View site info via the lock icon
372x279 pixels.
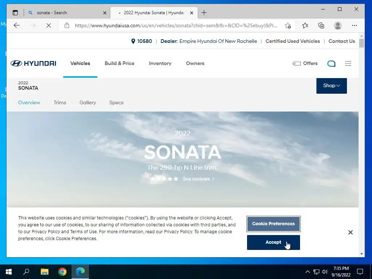coord(67,25)
